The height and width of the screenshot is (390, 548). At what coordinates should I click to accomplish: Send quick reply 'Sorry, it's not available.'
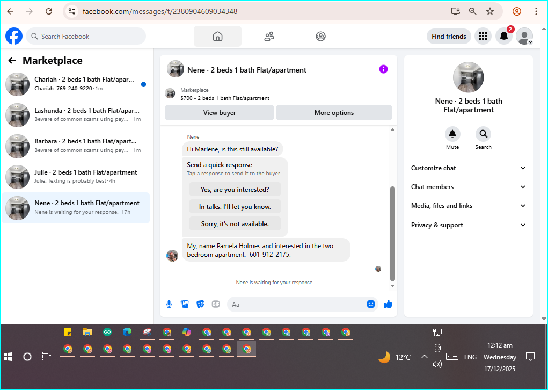tap(235, 224)
